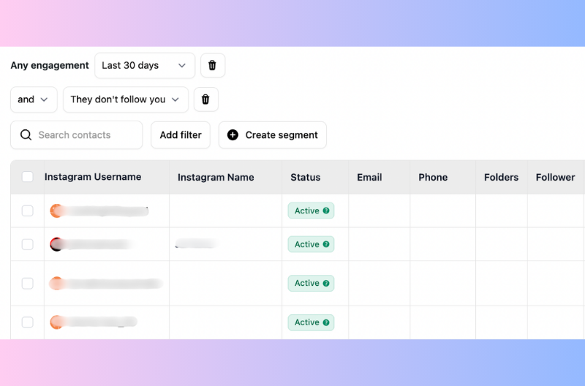Click the help icon on first Active badge
This screenshot has width=585, height=386.
[x=326, y=211]
